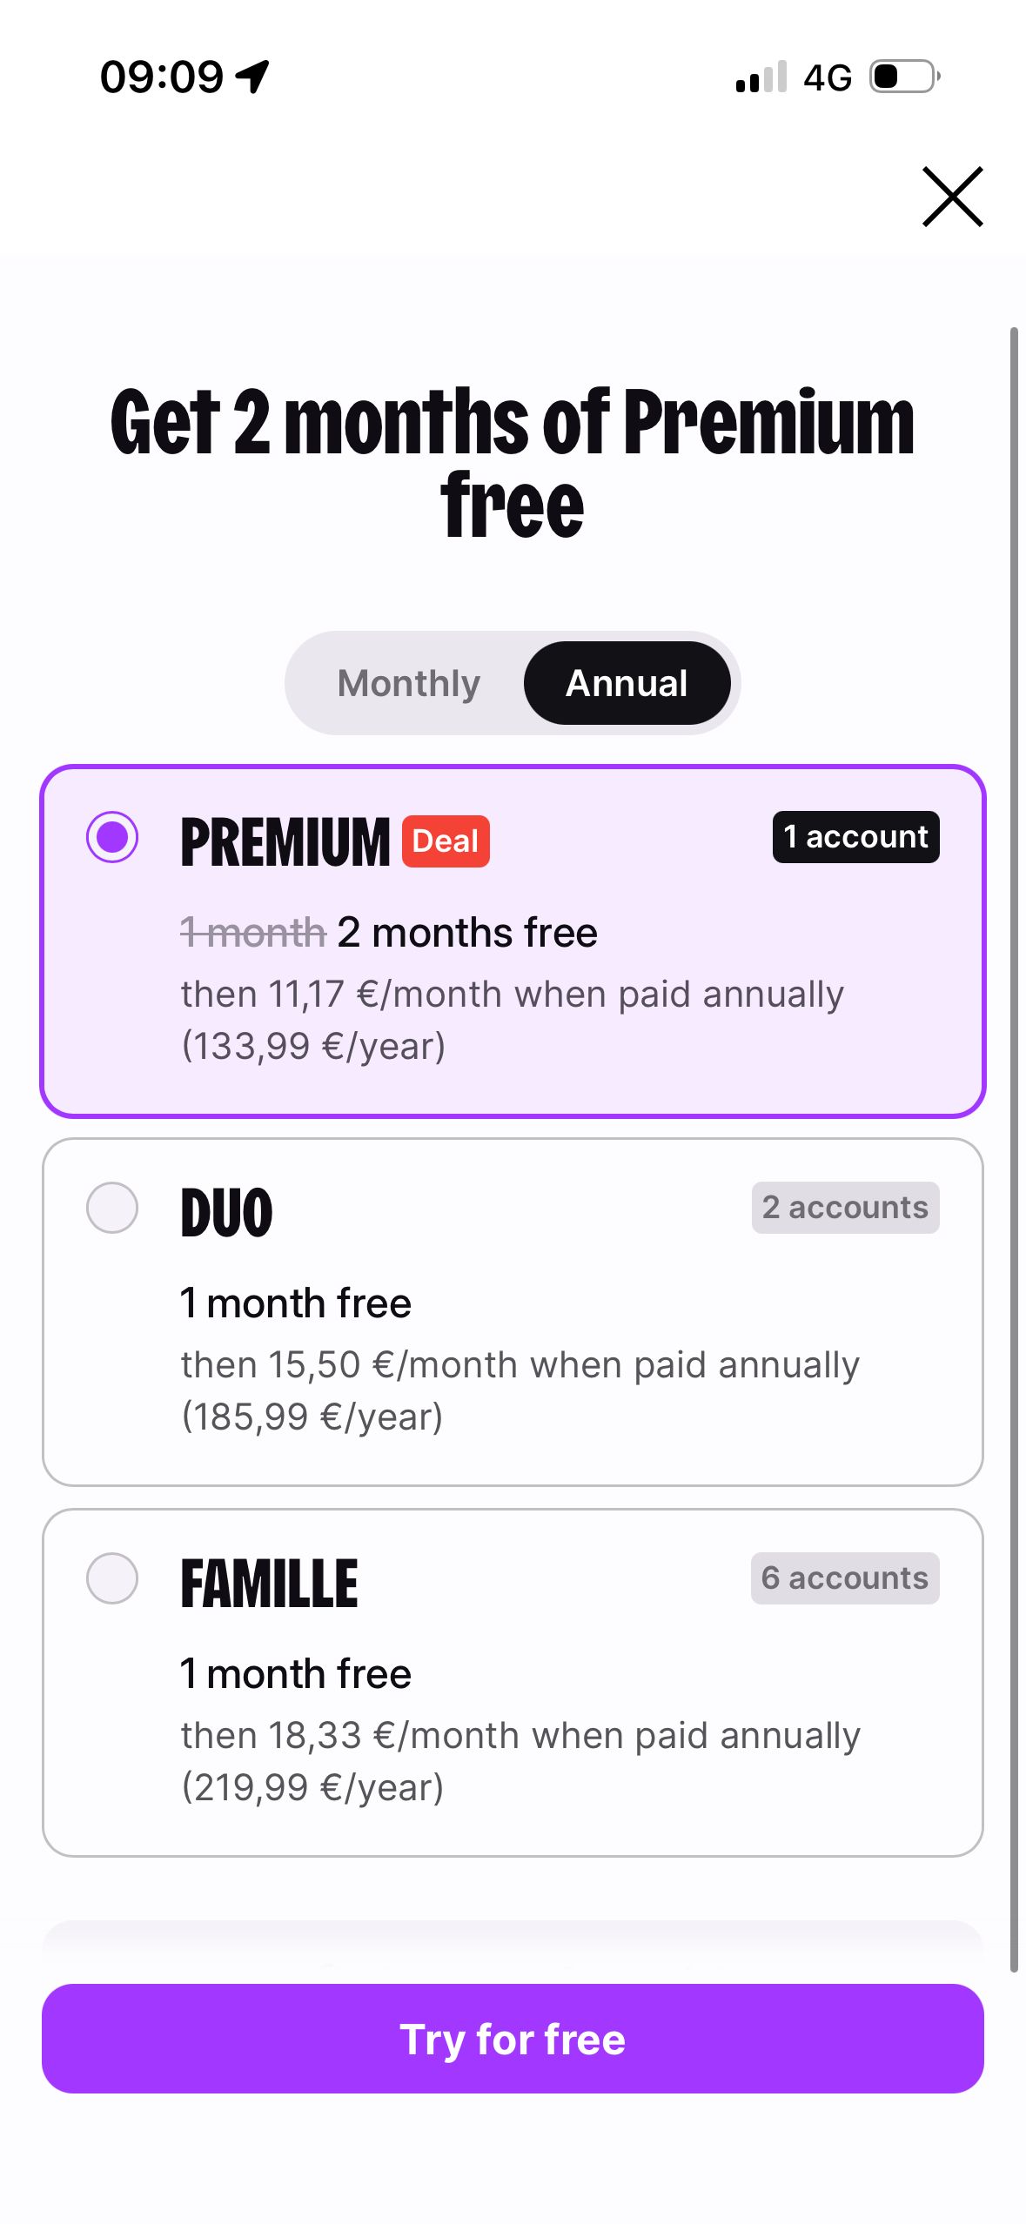Click the 4G indicator
1026x2224 pixels.
click(x=828, y=78)
